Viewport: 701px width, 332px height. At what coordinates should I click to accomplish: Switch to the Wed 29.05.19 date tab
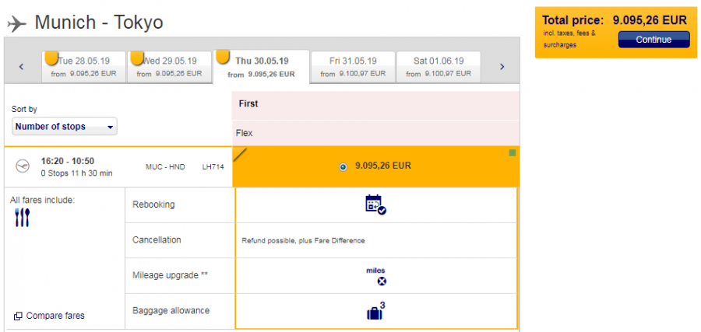click(169, 67)
